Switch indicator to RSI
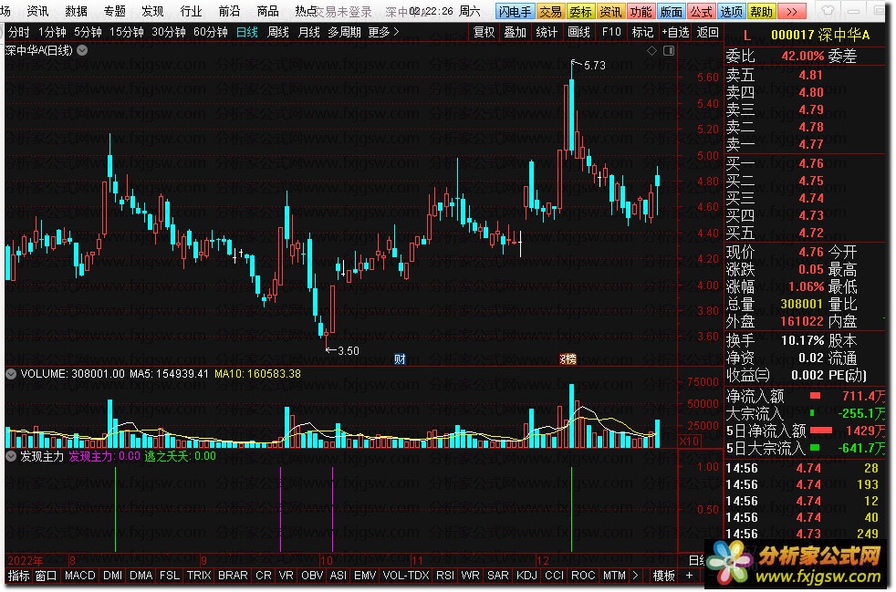The image size is (896, 592). click(445, 576)
